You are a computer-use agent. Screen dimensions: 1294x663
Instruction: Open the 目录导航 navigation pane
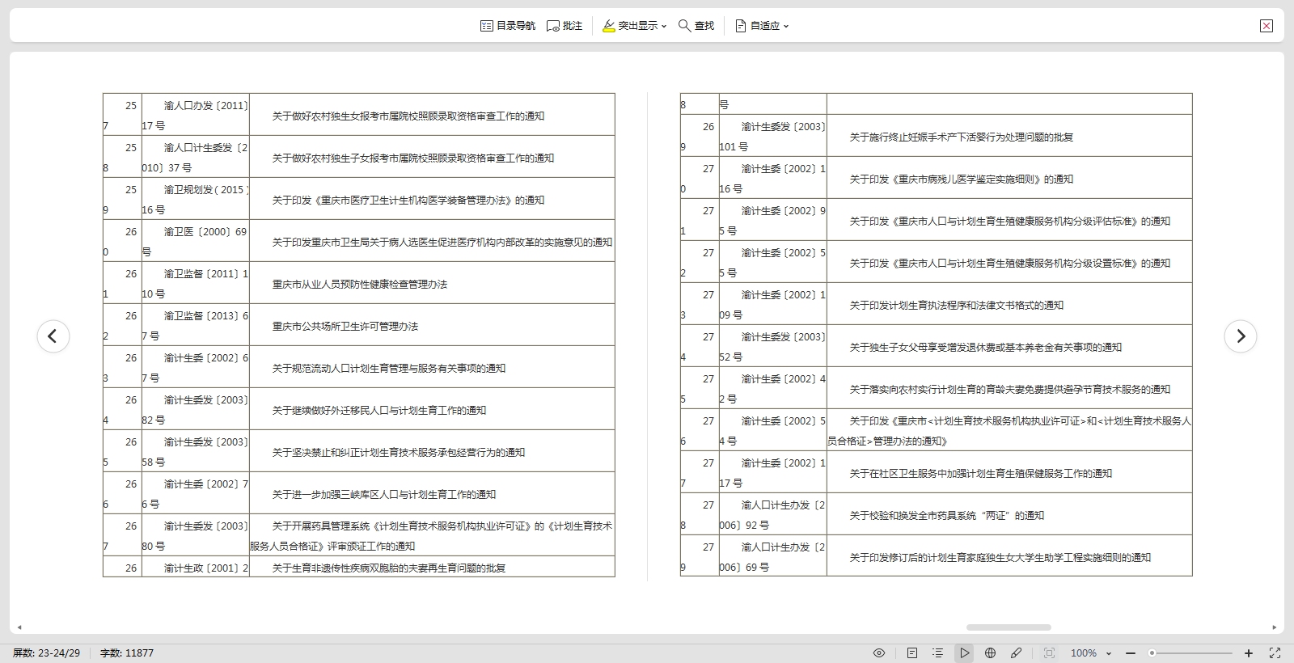click(x=508, y=26)
